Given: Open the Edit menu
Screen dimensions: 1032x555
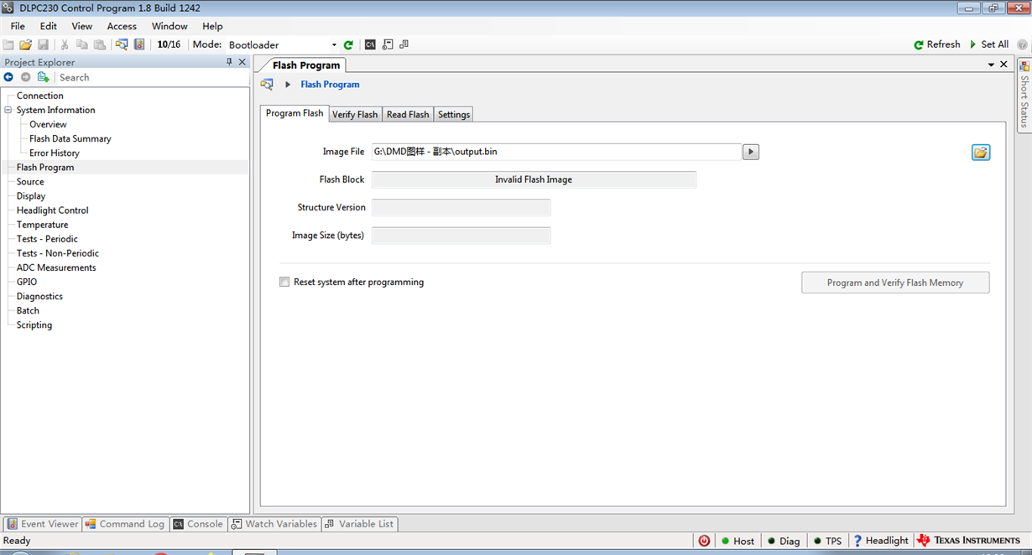Looking at the screenshot, I should pyautogui.click(x=49, y=26).
